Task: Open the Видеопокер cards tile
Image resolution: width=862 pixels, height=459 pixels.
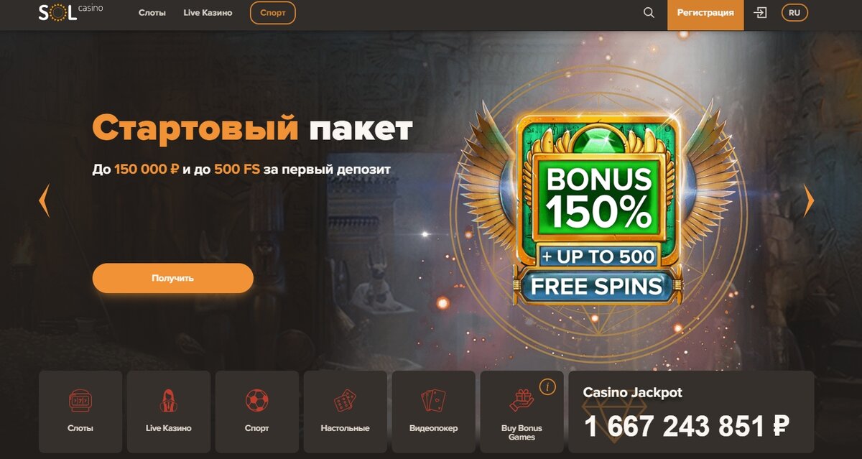Action: pos(434,412)
